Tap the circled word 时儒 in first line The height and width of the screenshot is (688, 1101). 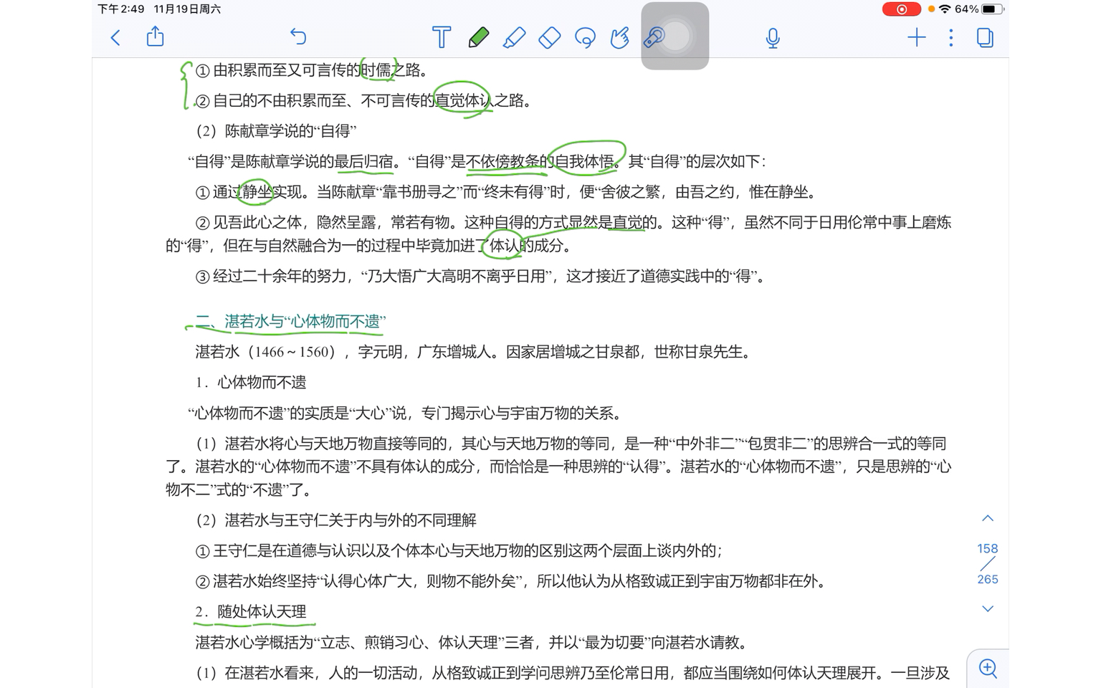tap(376, 70)
